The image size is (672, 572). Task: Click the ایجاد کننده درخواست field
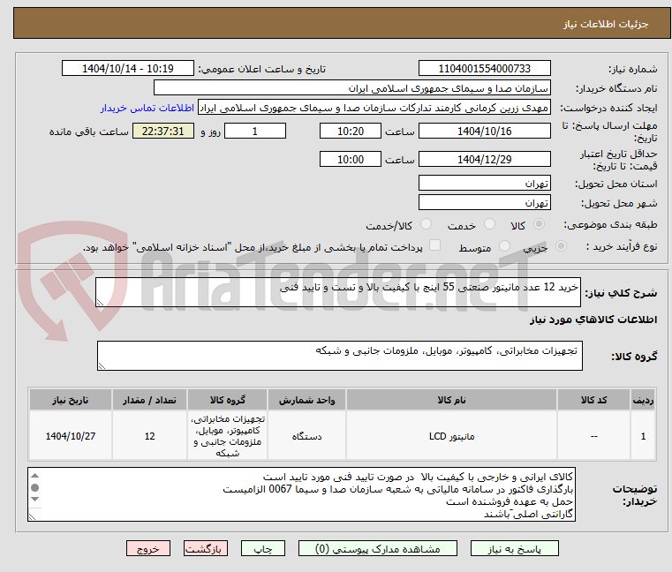pyautogui.click(x=374, y=108)
